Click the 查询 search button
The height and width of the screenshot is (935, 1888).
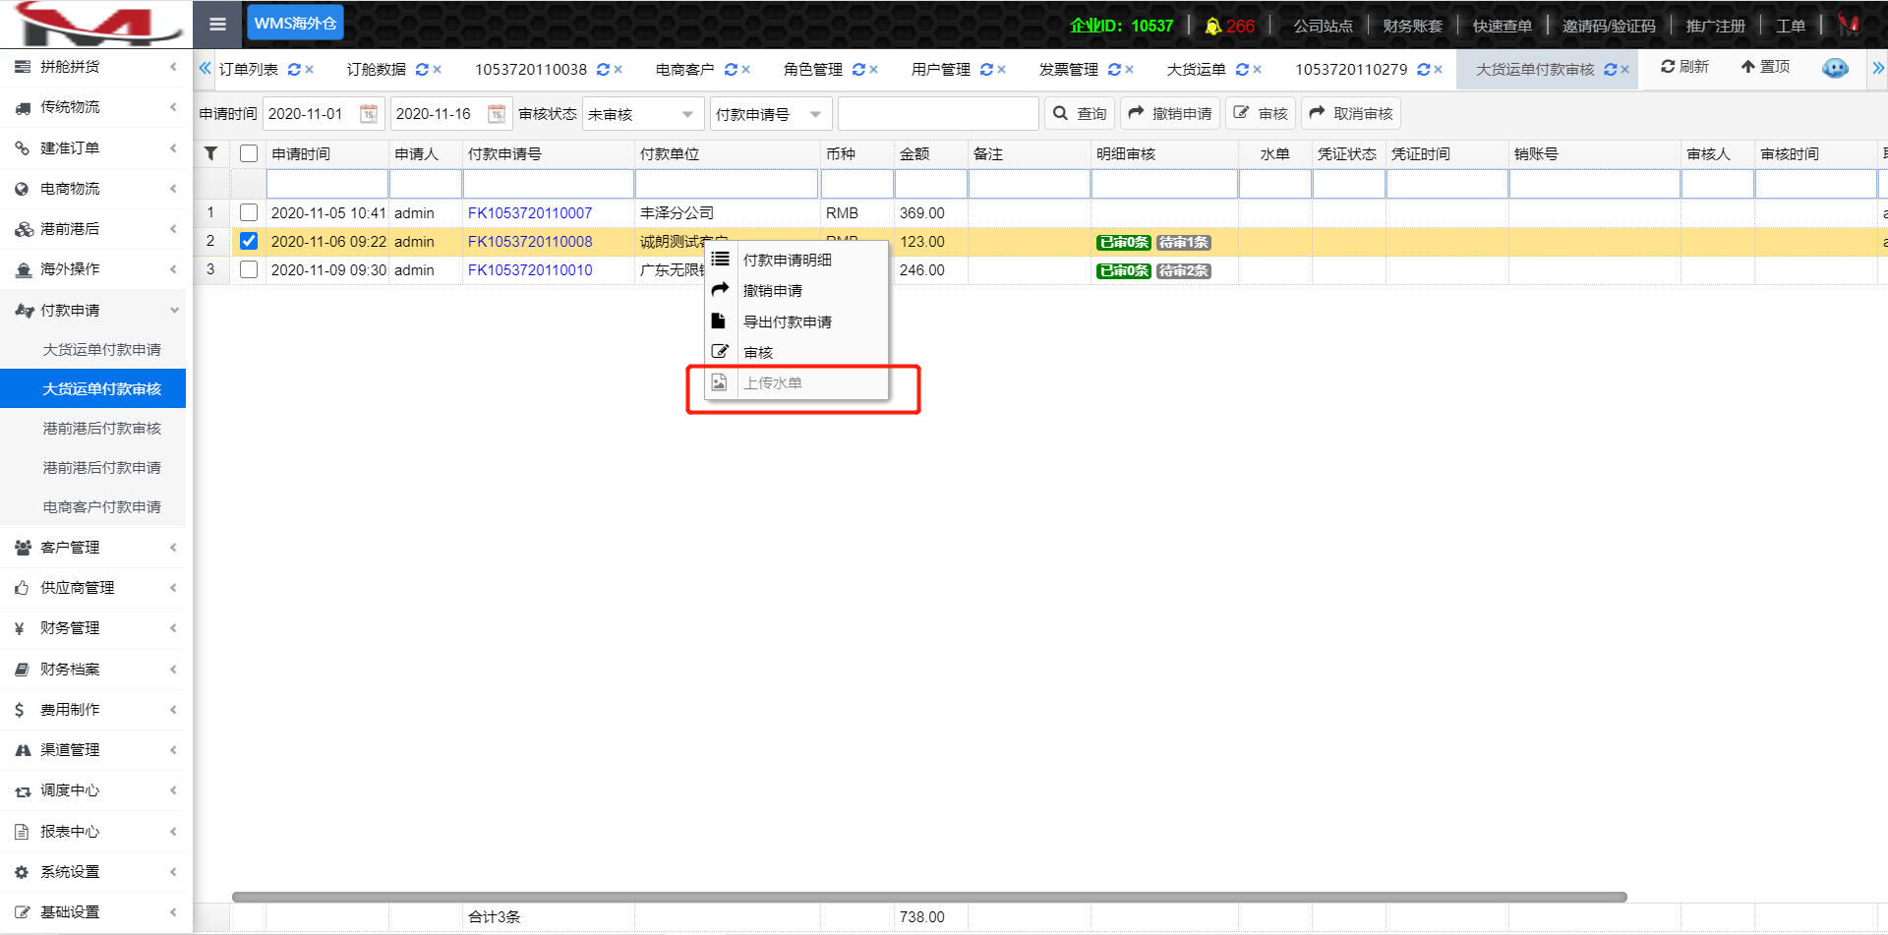(x=1080, y=114)
